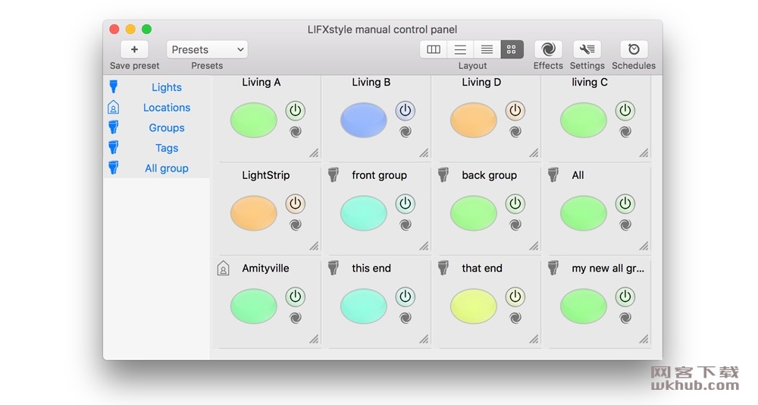This screenshot has height=405, width=758.
Task: Toggle power for Living D
Action: click(515, 111)
